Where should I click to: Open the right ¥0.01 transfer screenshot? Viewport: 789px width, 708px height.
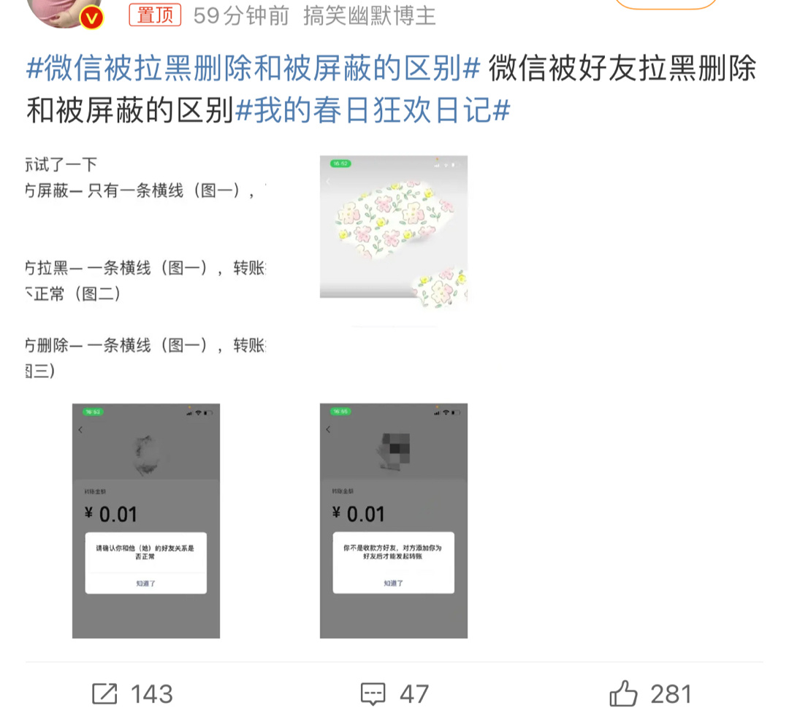(394, 521)
